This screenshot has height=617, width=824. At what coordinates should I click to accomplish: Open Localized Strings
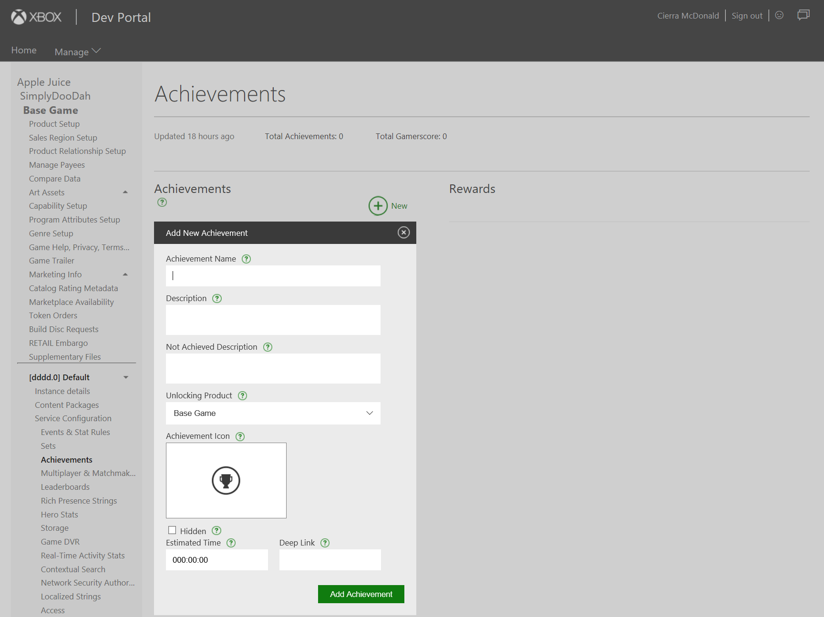tap(71, 597)
